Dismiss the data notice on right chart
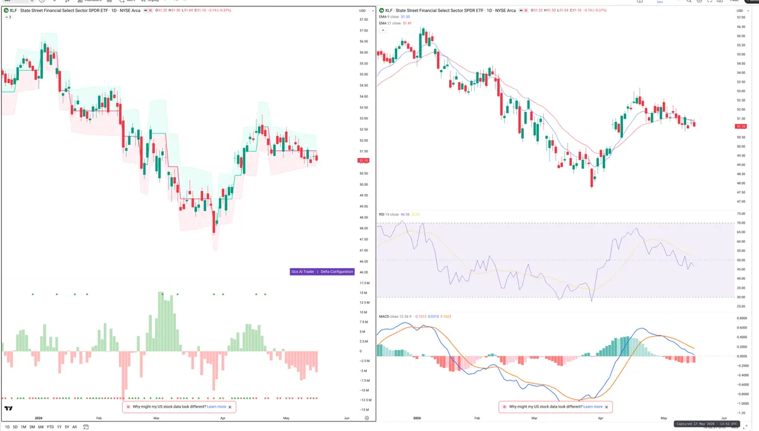 coord(608,407)
